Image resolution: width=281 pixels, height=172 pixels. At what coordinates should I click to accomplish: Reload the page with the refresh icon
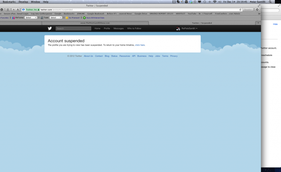tap(240, 10)
